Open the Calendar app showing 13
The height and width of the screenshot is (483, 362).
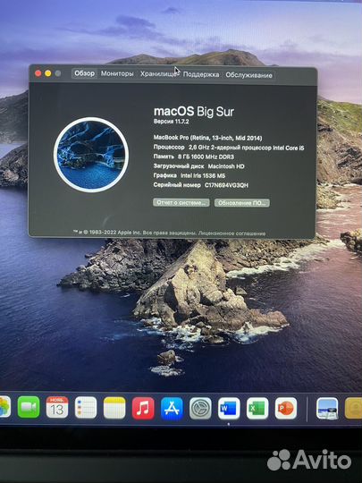coord(57,407)
